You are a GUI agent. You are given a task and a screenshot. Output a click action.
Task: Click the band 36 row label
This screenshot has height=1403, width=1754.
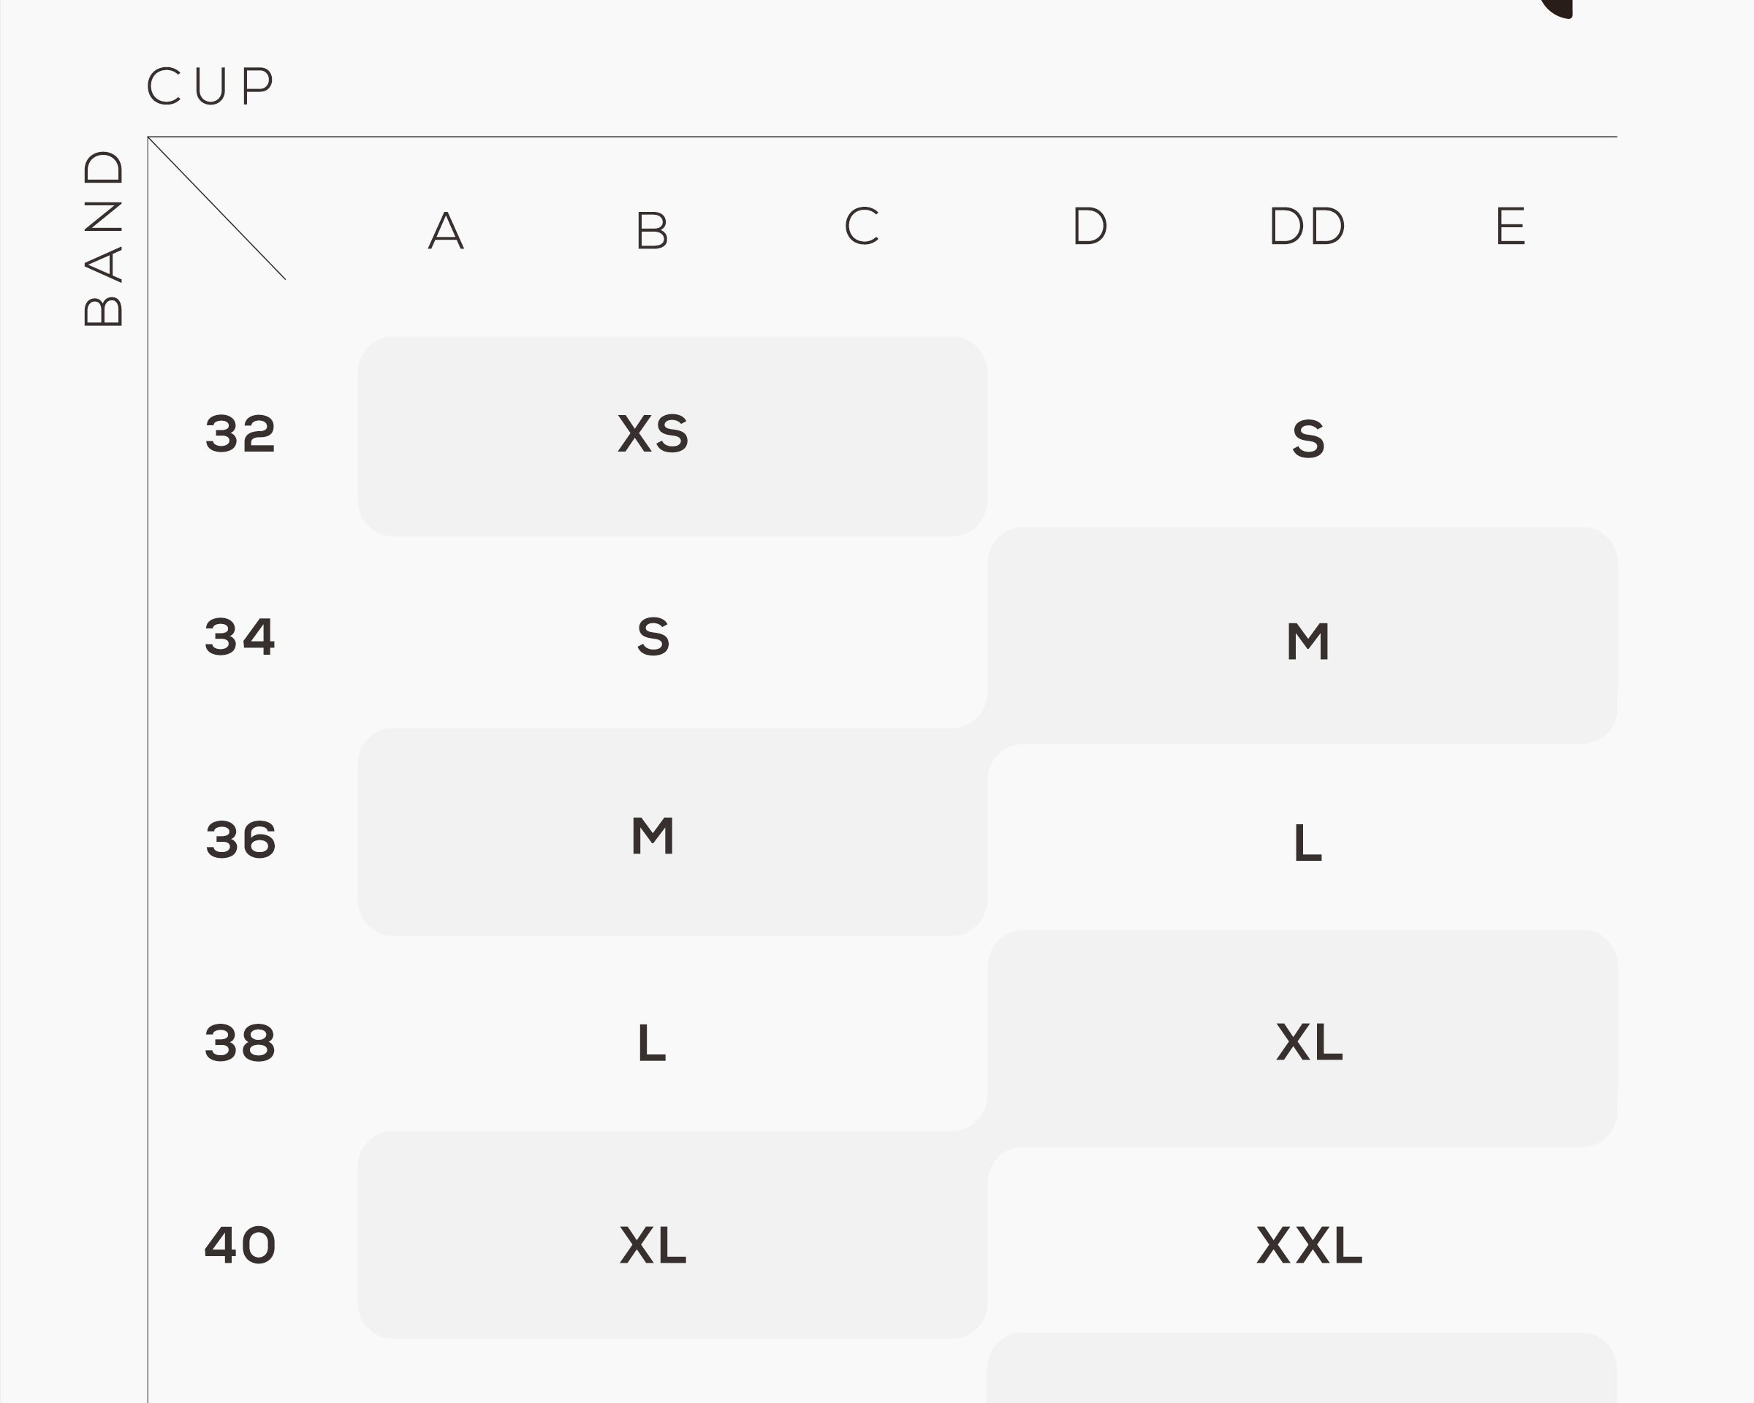tap(240, 840)
